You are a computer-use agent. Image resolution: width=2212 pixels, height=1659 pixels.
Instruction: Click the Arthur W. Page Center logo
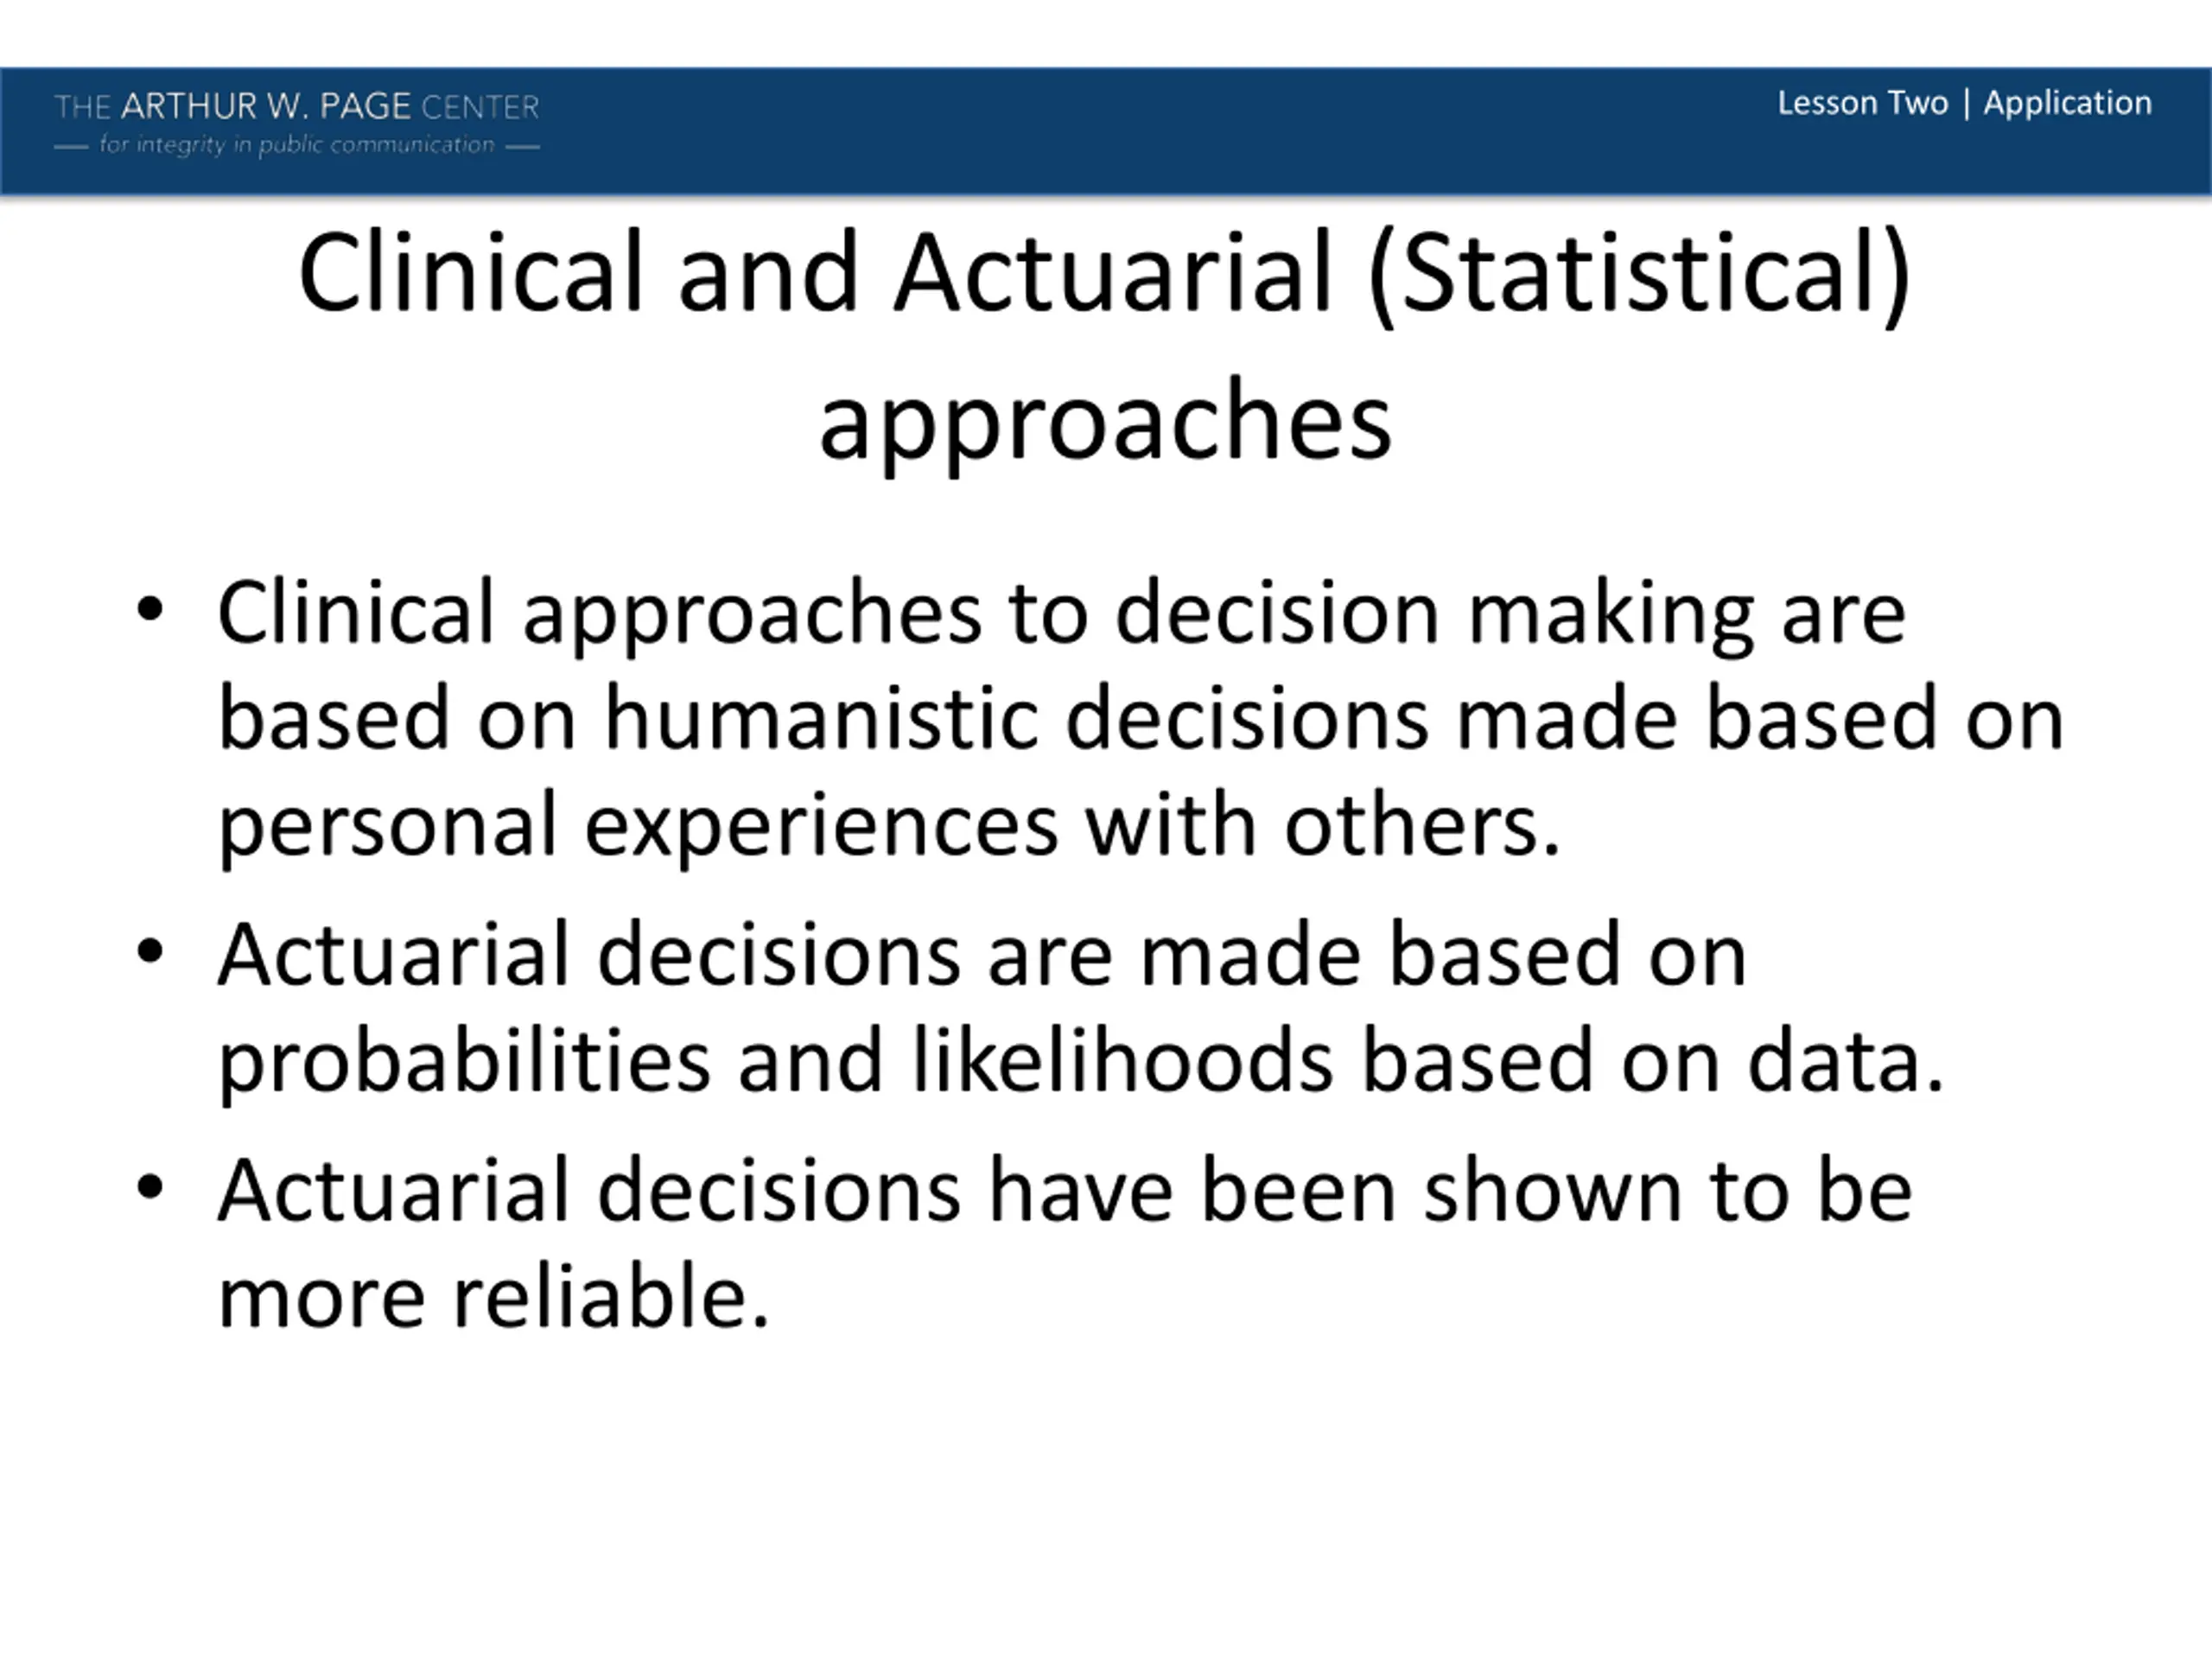tap(296, 123)
